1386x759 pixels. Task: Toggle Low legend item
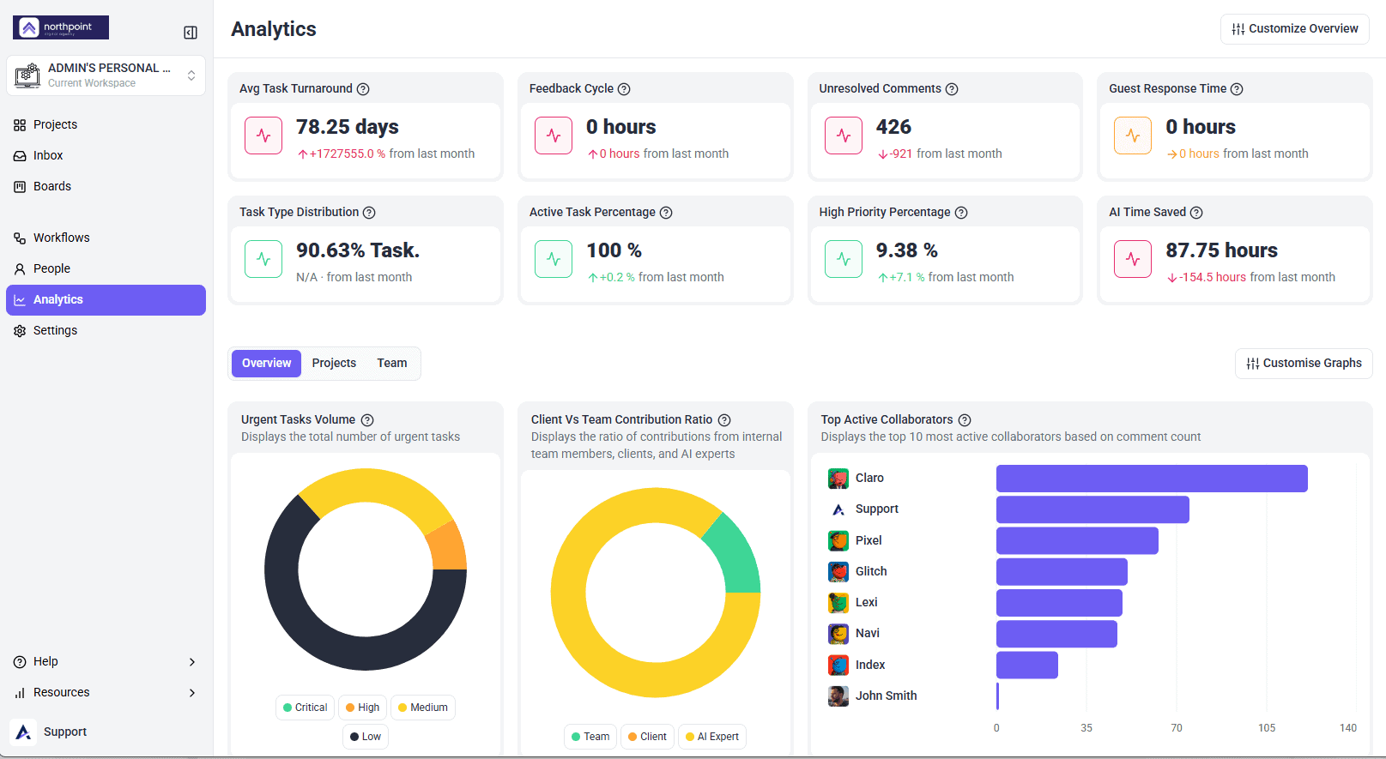point(366,737)
